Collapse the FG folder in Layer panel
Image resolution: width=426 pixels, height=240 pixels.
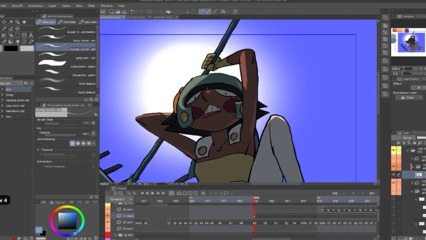click(408, 150)
